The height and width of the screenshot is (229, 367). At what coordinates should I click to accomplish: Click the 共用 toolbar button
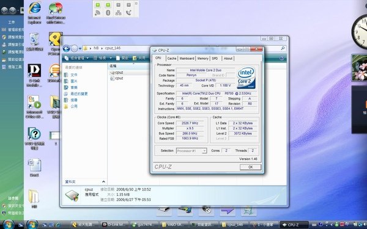pyautogui.click(x=139, y=58)
